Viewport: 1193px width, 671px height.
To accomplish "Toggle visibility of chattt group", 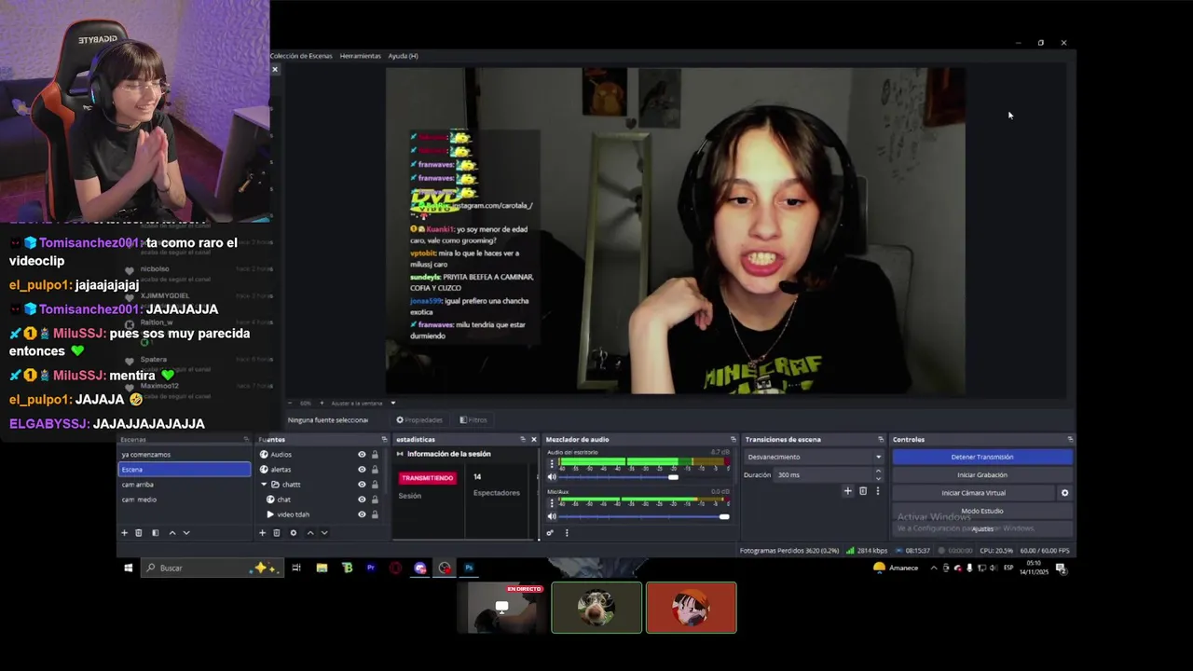I will click(x=362, y=485).
